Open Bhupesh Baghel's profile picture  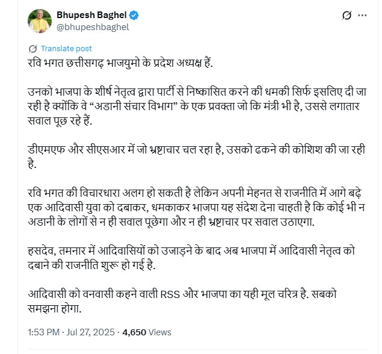point(40,21)
